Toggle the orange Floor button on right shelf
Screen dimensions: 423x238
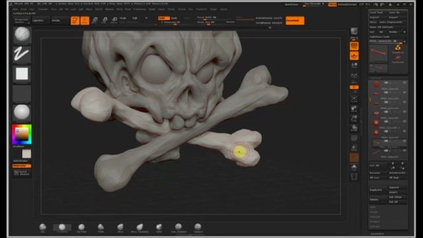click(354, 56)
